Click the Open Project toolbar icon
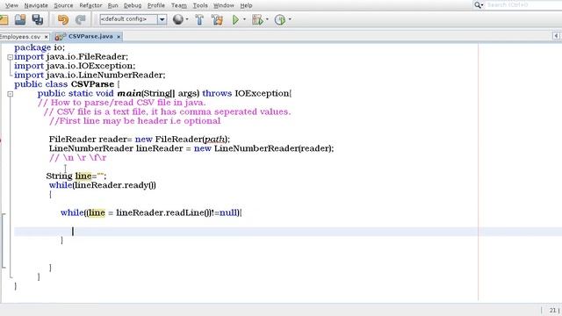The width and height of the screenshot is (562, 316). (x=20, y=19)
